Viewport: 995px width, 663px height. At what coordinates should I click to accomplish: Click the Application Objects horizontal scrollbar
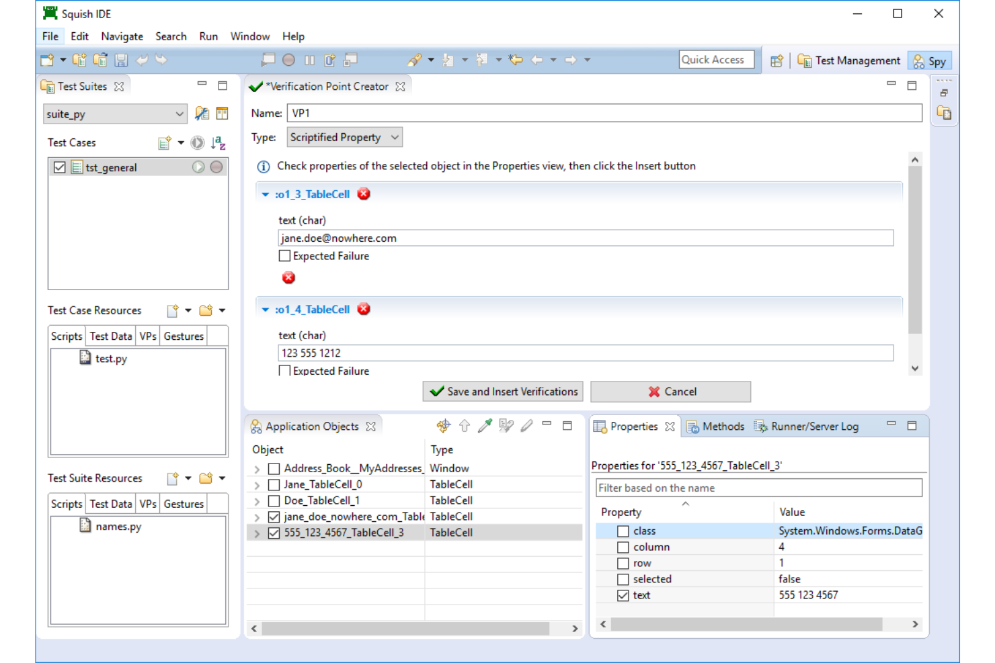point(405,629)
